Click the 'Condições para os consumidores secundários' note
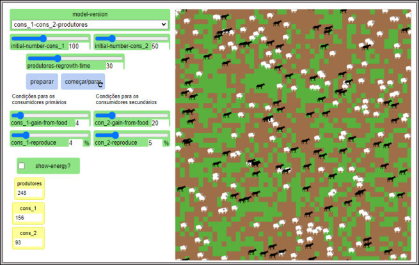 point(126,99)
